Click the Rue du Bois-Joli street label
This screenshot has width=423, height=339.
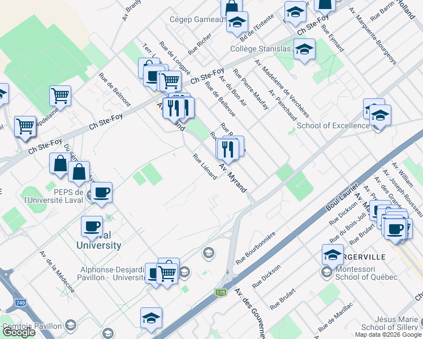tap(348, 228)
